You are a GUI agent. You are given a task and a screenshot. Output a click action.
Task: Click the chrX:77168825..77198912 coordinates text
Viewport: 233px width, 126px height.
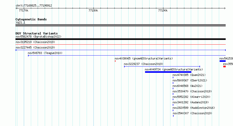[34, 5]
